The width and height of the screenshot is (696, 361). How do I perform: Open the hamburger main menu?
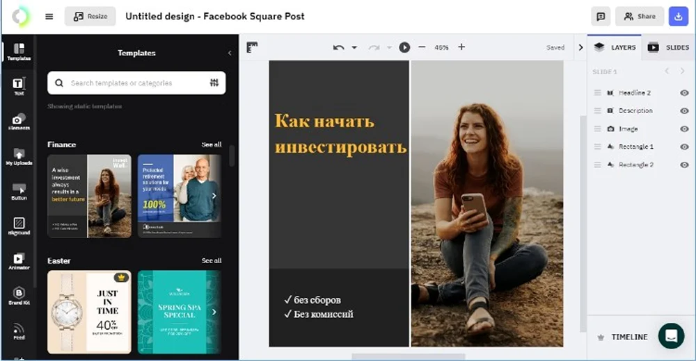click(49, 16)
